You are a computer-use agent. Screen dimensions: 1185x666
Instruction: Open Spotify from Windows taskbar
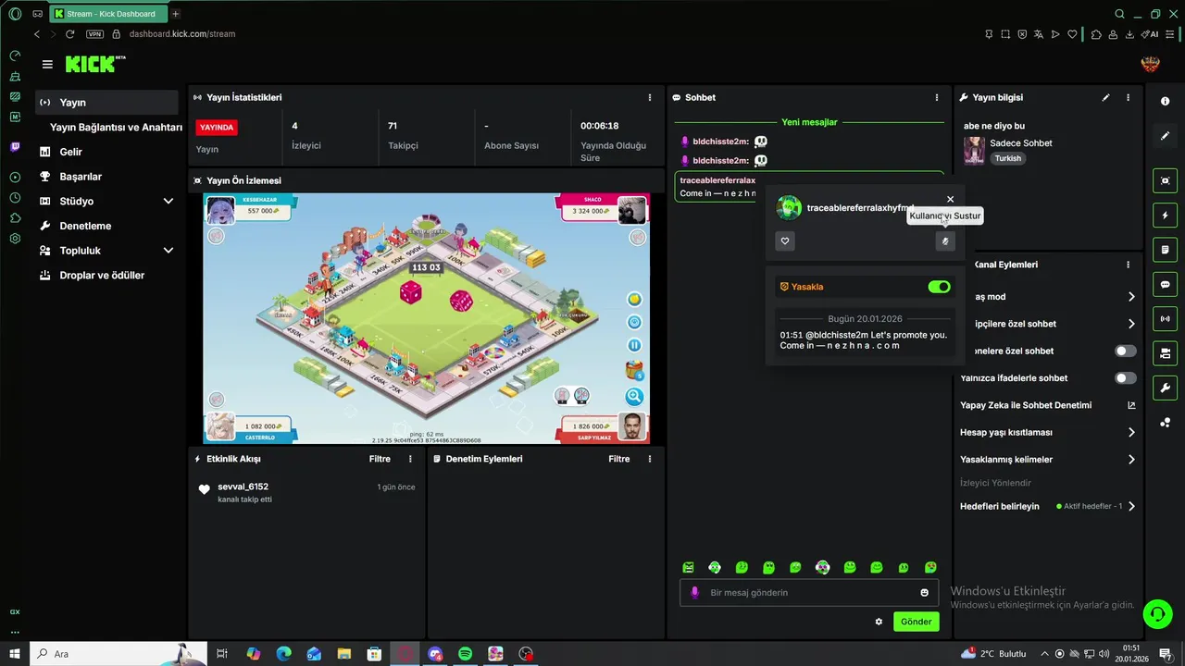[466, 654]
